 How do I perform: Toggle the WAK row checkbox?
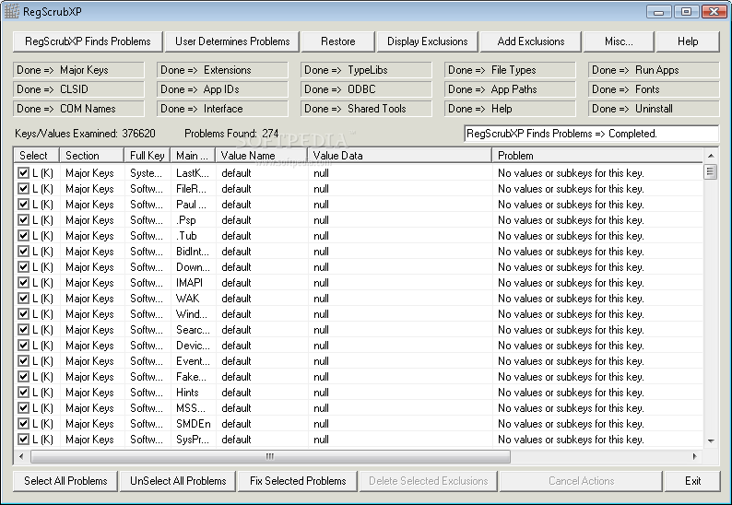tap(23, 299)
